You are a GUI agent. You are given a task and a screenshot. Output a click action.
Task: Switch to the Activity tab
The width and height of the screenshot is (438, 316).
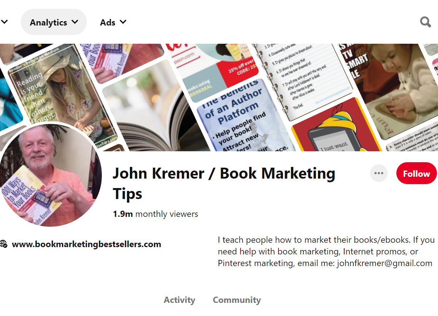tap(180, 300)
